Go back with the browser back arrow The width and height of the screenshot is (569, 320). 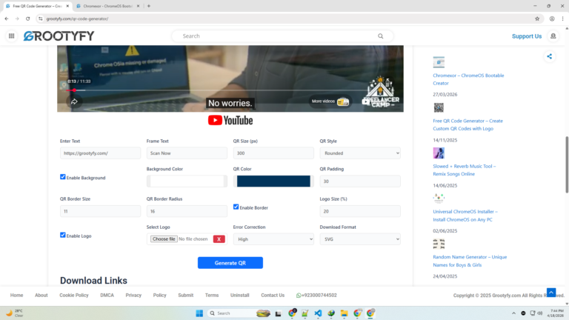[7, 19]
